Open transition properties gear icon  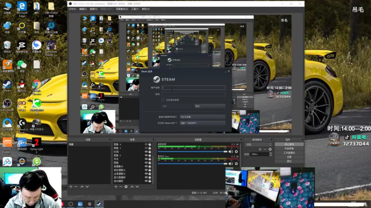(x=270, y=149)
